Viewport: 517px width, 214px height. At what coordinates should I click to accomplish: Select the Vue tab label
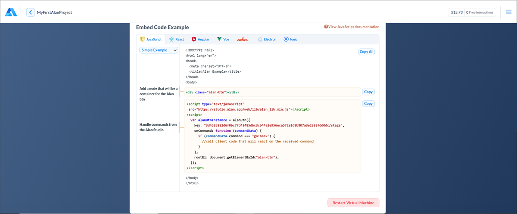[226, 39]
